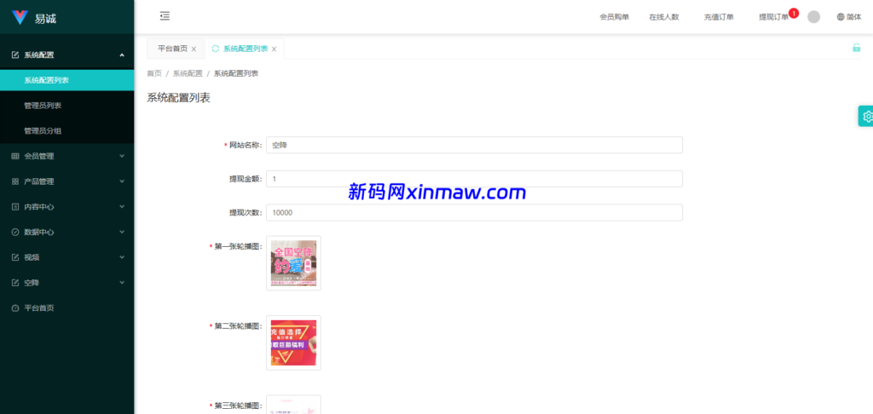Open the settings gear side panel
This screenshot has height=414, width=873.
[x=867, y=117]
